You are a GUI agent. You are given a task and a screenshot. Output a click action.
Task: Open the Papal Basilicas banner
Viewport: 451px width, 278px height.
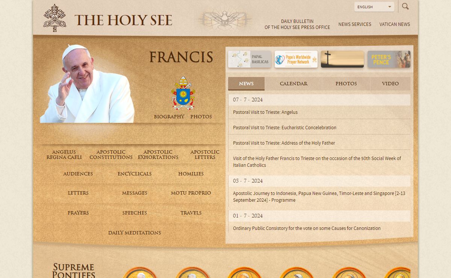coord(250,59)
